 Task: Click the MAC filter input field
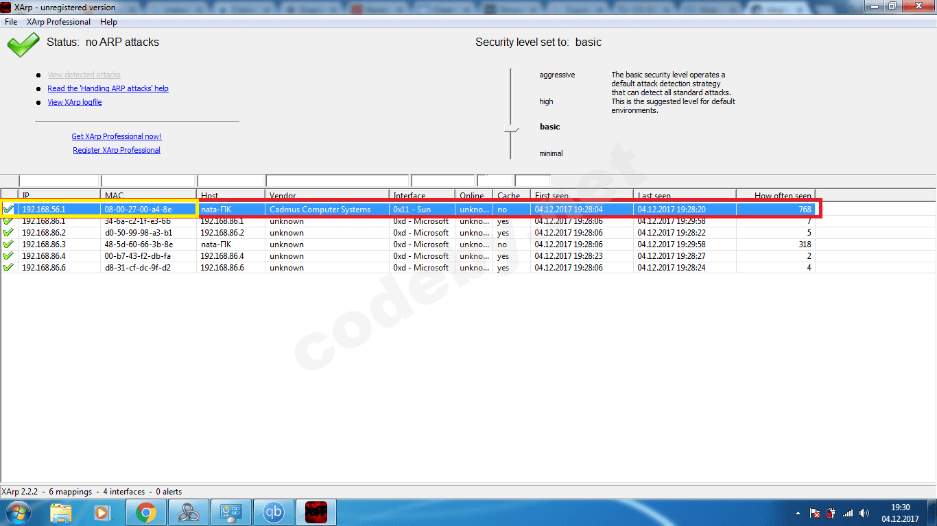(148, 181)
